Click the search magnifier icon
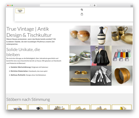Viewport: 139px width, 118px height. [x=82, y=9]
